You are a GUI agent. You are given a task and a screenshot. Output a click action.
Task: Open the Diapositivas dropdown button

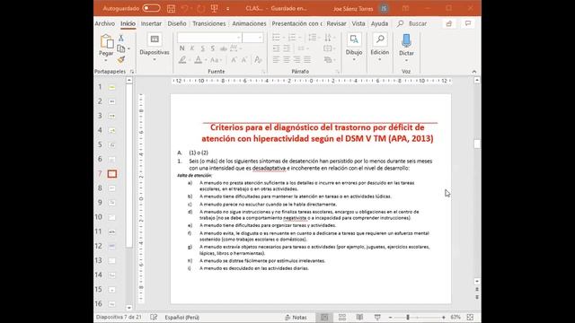click(x=155, y=48)
